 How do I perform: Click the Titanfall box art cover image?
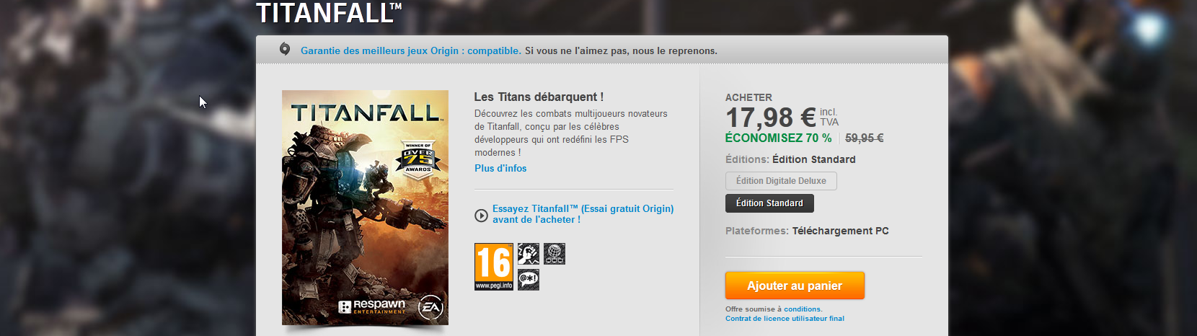[365, 208]
